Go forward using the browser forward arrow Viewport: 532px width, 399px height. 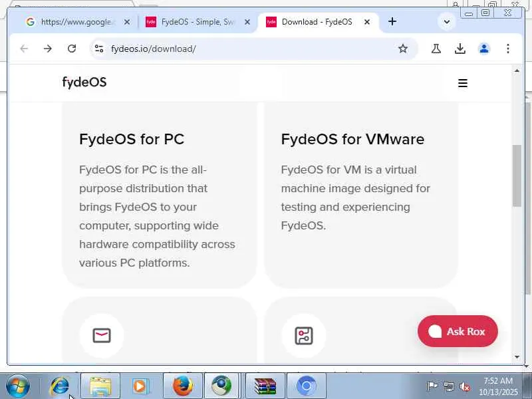click(x=48, y=49)
